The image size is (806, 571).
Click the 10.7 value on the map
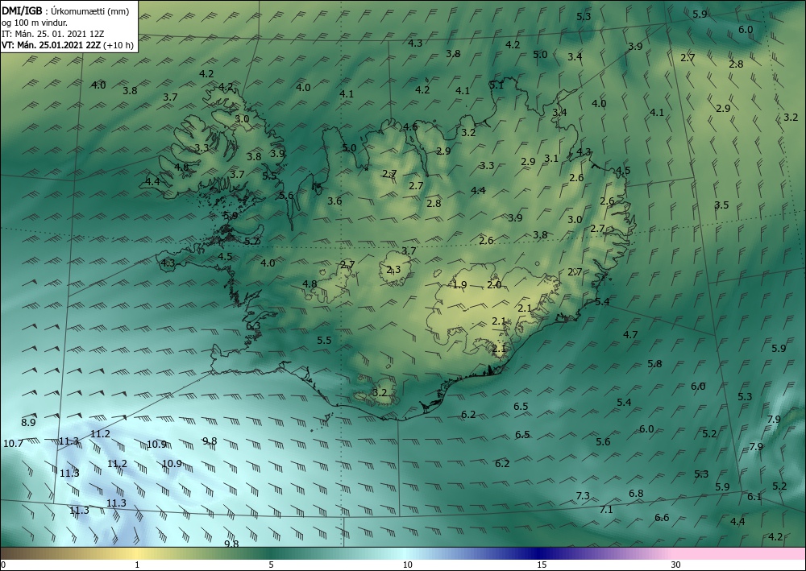point(14,443)
